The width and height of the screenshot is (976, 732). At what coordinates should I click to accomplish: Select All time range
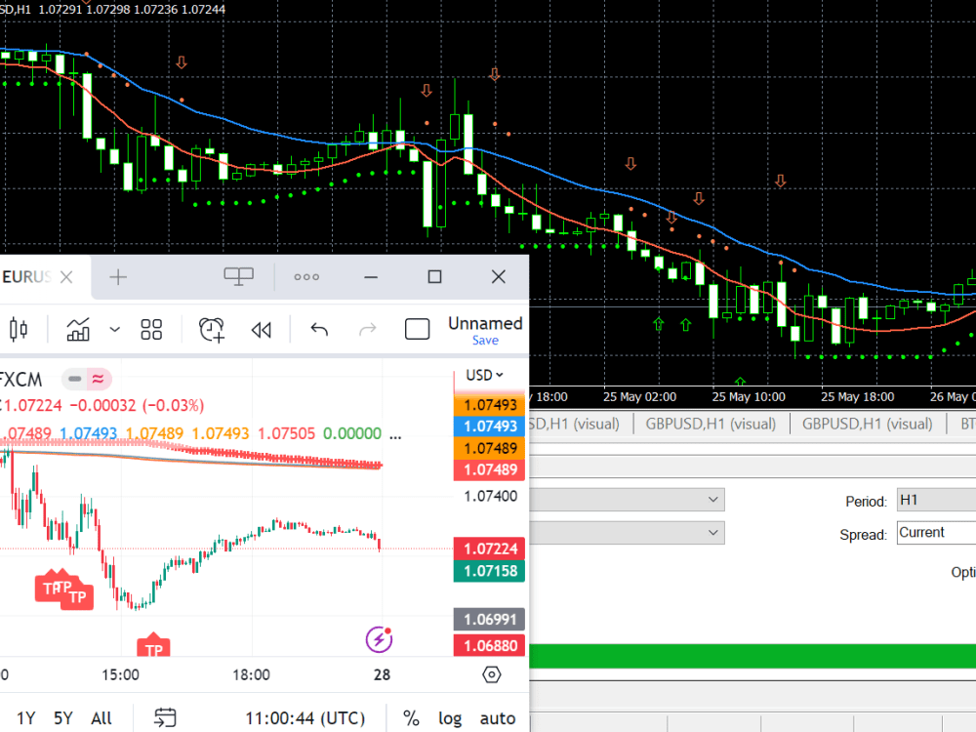coord(102,718)
